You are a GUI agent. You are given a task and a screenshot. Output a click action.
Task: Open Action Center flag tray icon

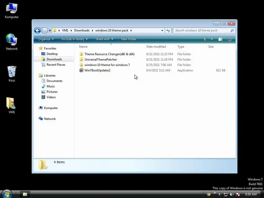238,194
